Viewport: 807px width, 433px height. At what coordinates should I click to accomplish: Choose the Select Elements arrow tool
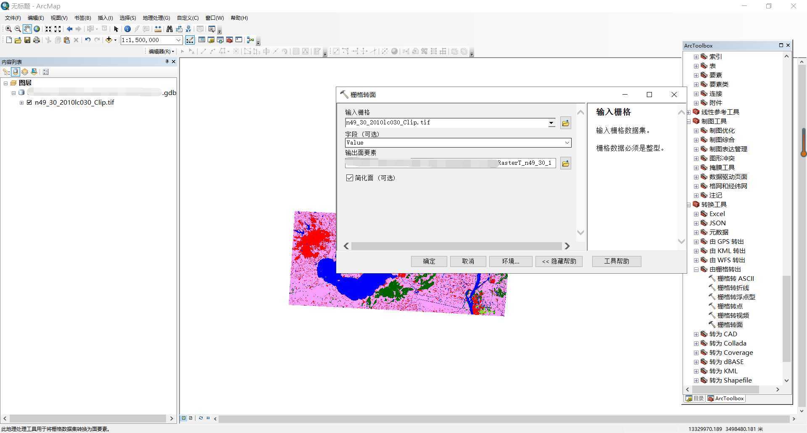click(x=116, y=29)
